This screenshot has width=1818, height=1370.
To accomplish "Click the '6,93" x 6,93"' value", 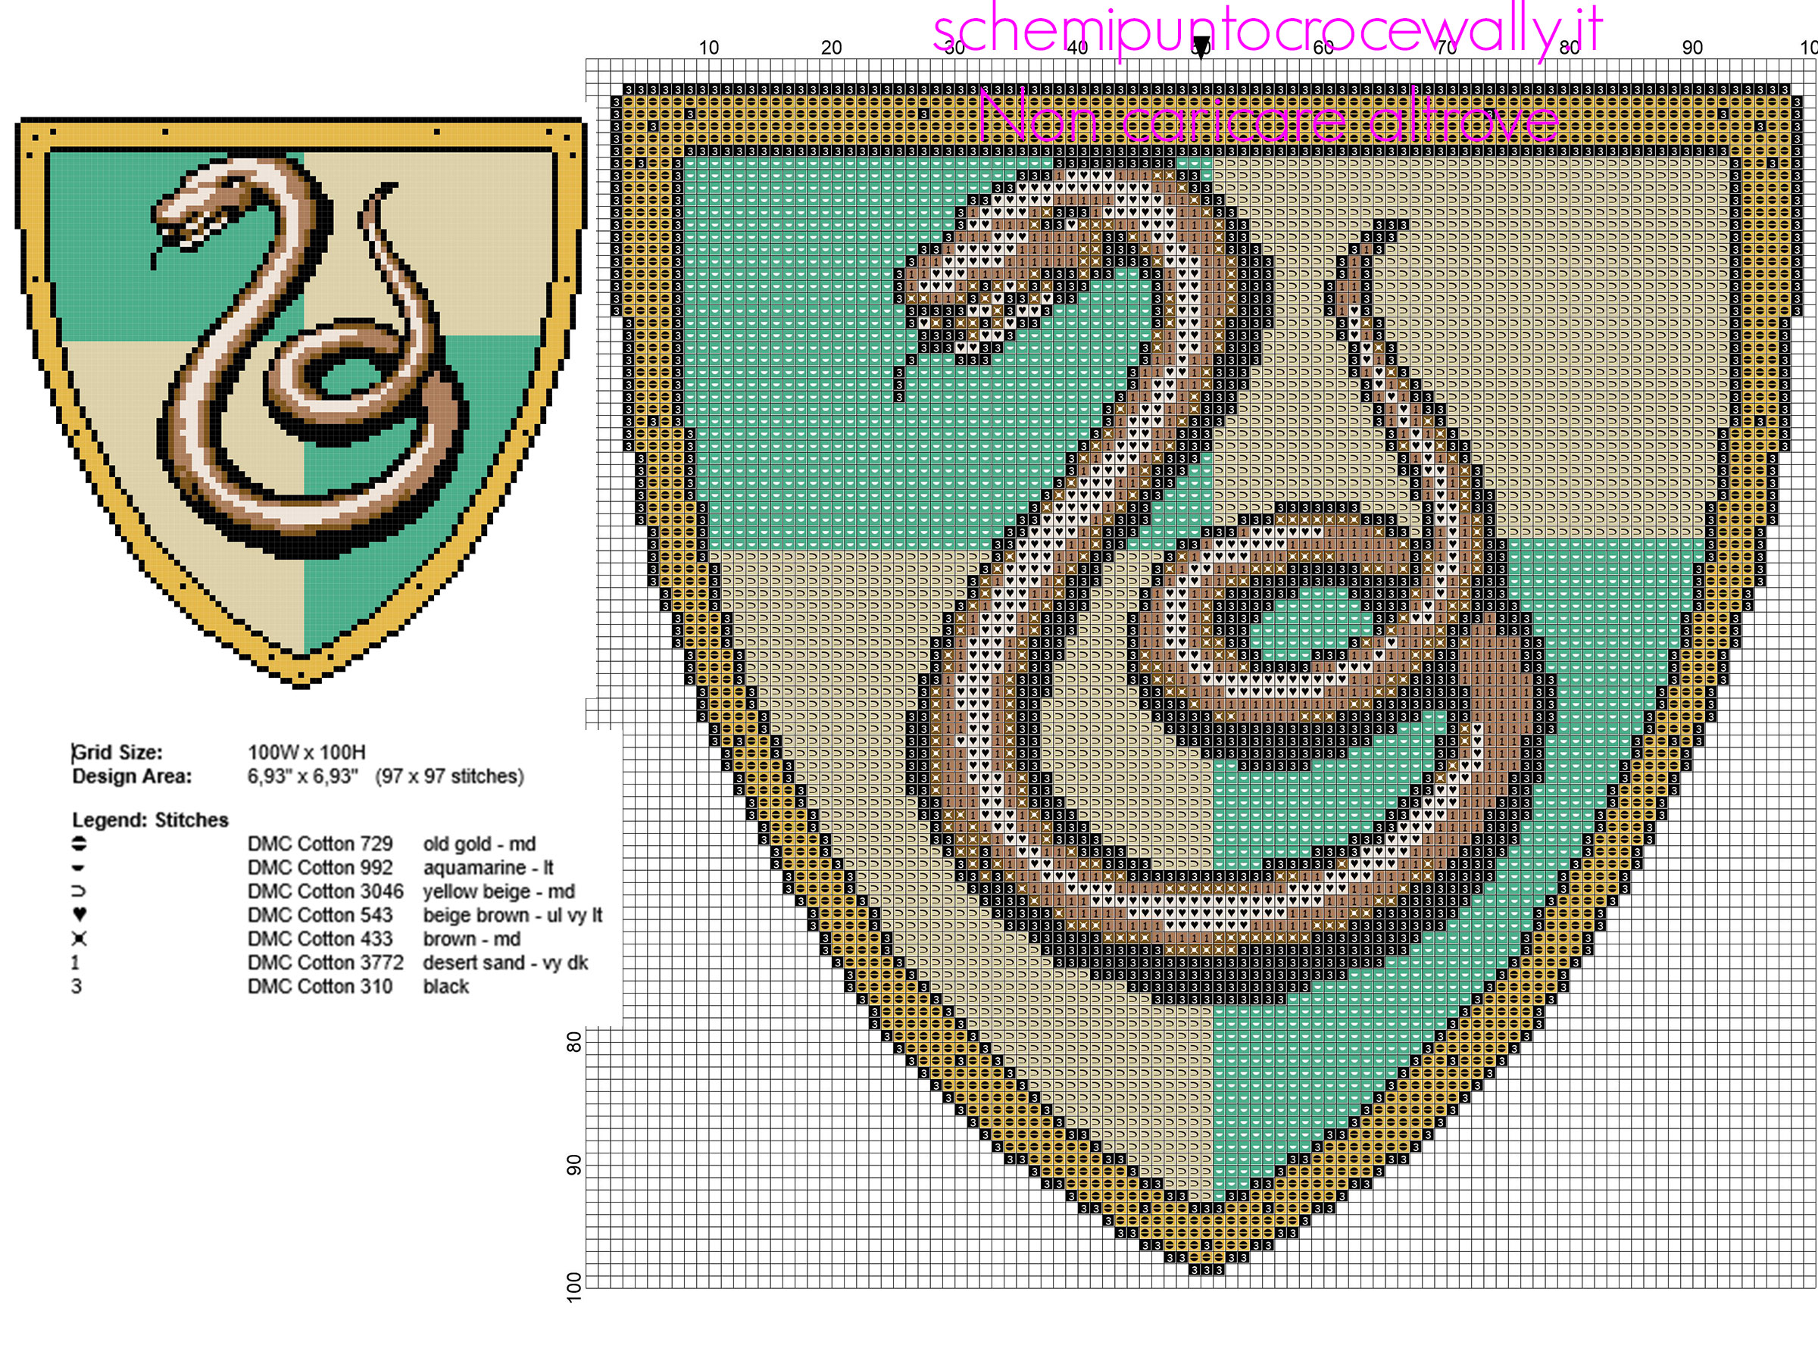I will (302, 776).
